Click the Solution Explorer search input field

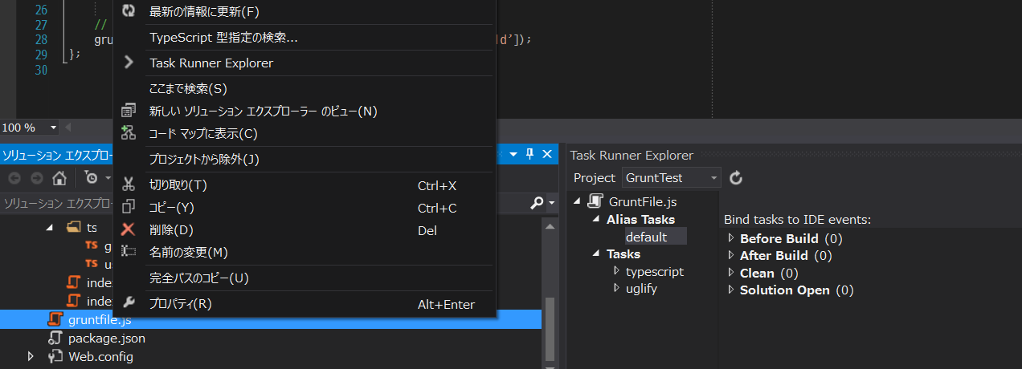(264, 203)
